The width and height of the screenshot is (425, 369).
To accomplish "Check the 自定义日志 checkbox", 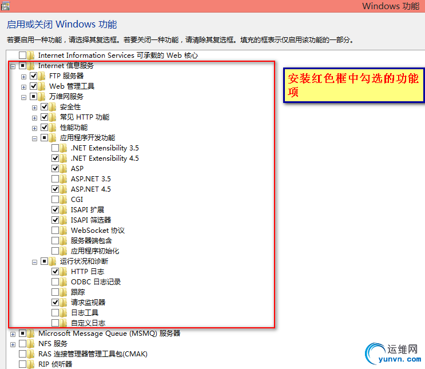I will (55, 323).
